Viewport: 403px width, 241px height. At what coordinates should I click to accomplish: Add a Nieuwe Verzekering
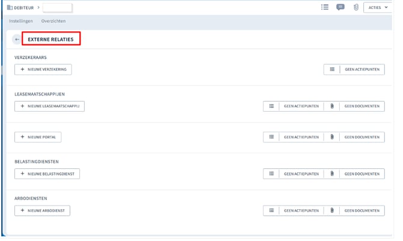point(43,70)
